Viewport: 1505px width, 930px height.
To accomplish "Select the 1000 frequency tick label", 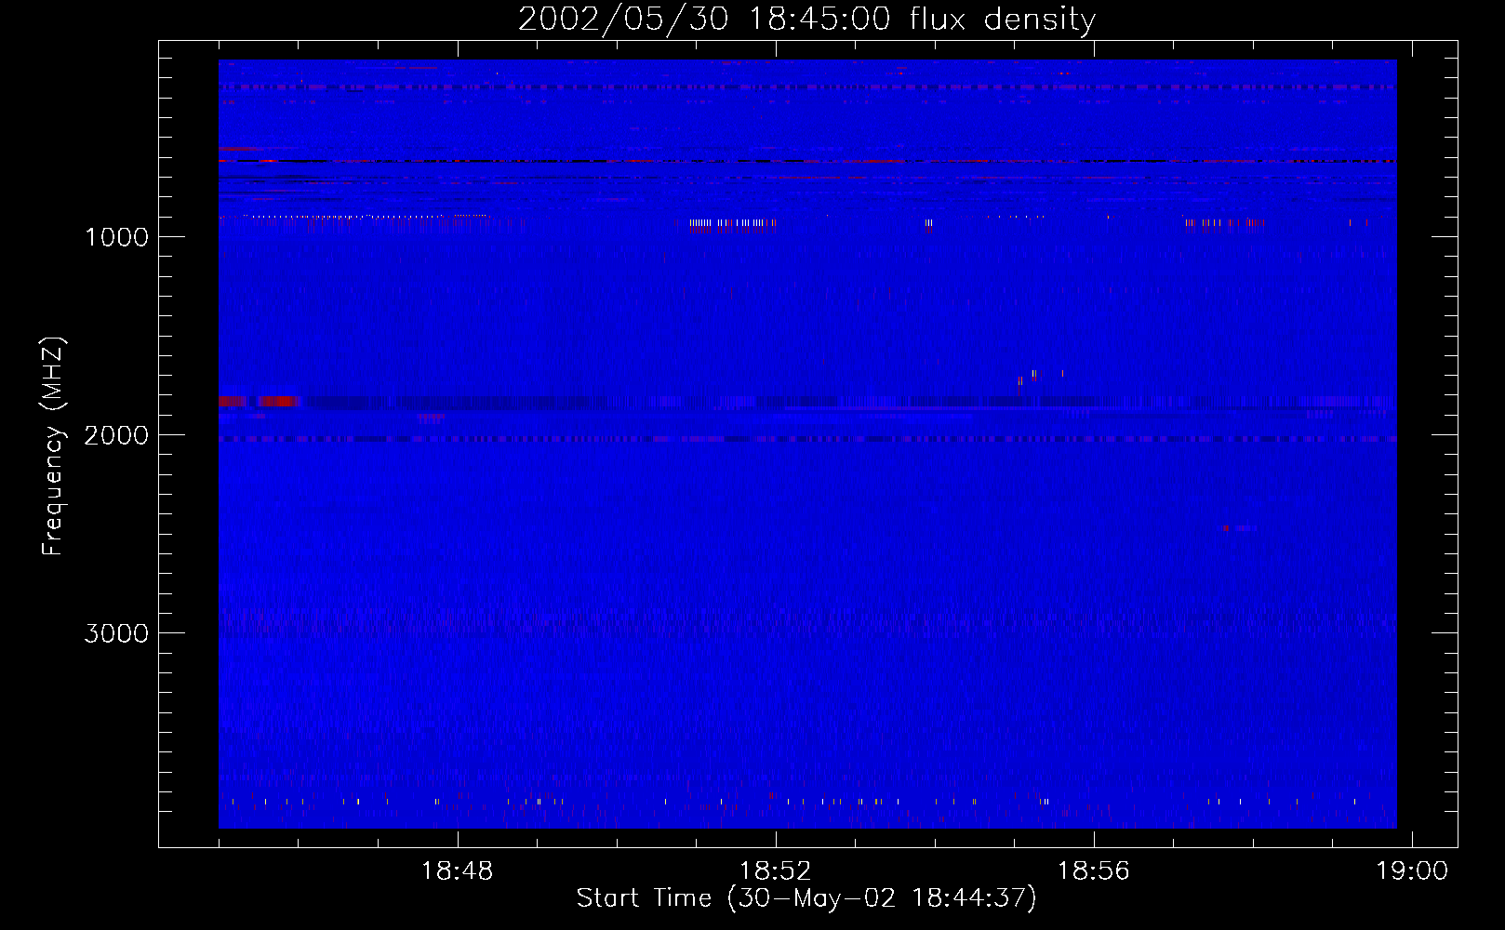I will pyautogui.click(x=116, y=237).
